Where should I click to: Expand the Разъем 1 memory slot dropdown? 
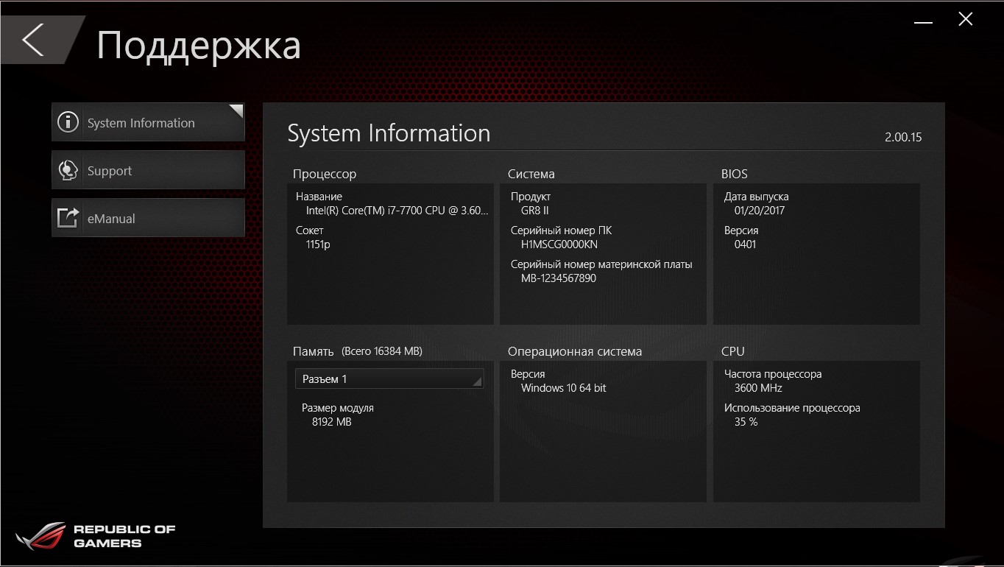pyautogui.click(x=389, y=379)
